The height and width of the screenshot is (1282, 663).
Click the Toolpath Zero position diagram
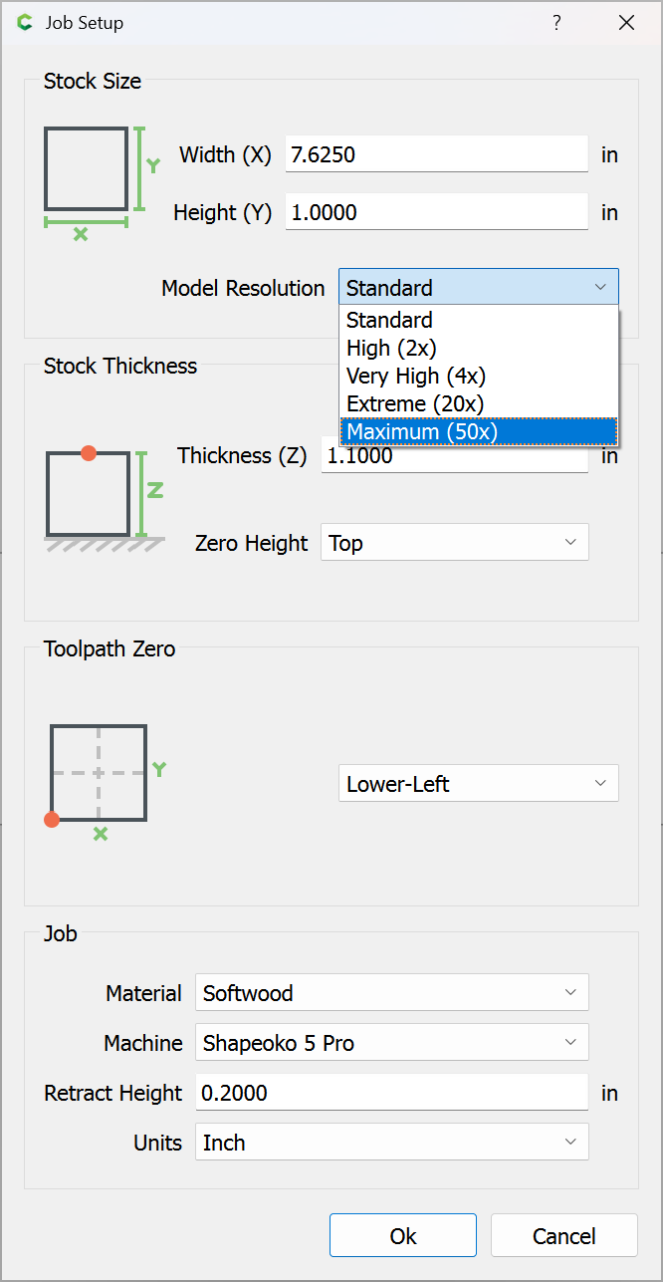100,774
